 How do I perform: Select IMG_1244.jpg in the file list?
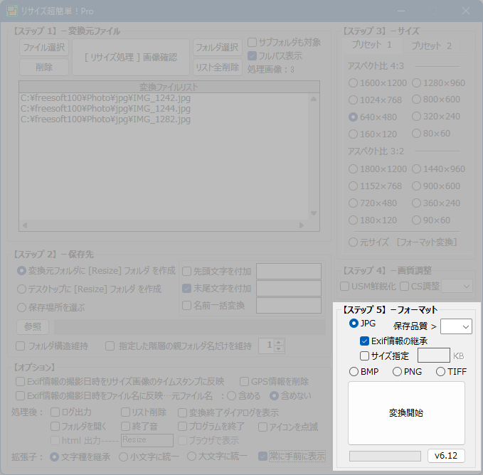[x=105, y=109]
